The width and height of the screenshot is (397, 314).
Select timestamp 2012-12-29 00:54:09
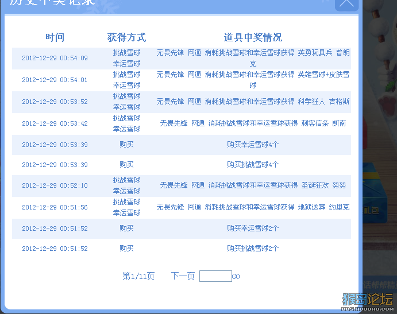tap(55, 58)
